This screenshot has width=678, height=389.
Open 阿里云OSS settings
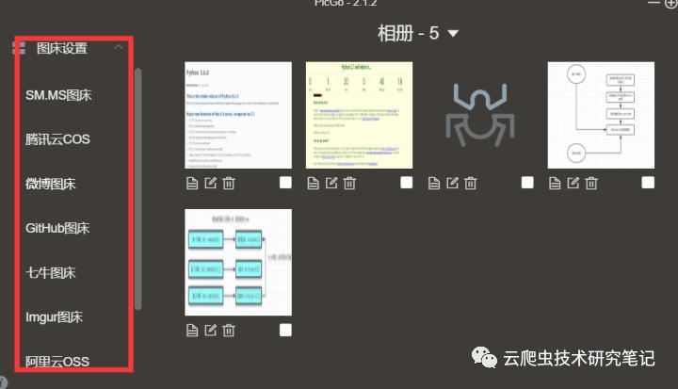(x=57, y=362)
